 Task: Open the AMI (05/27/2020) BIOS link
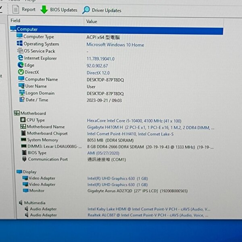tap(103, 153)
